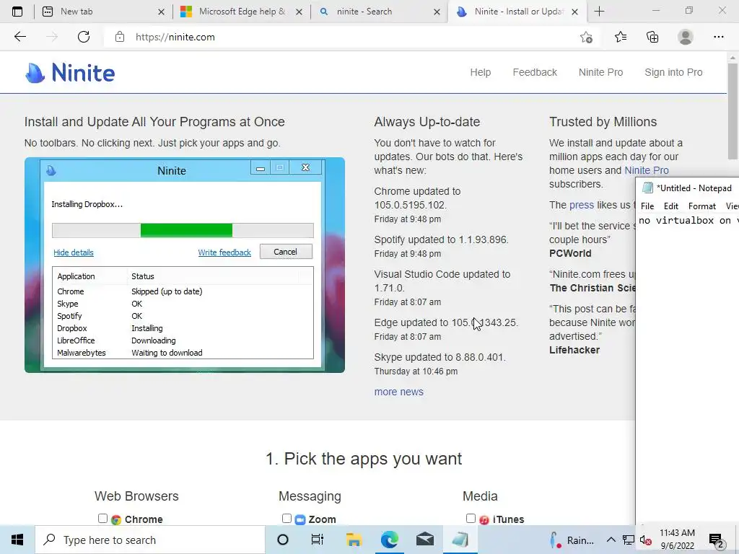Open Rain weather widget in taskbar
The image size is (739, 554).
tap(572, 540)
